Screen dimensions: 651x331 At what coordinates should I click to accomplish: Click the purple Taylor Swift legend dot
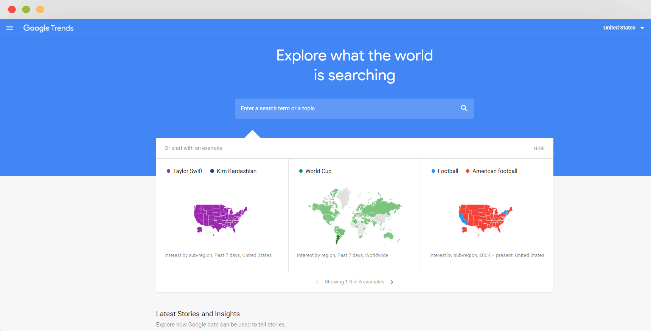168,171
